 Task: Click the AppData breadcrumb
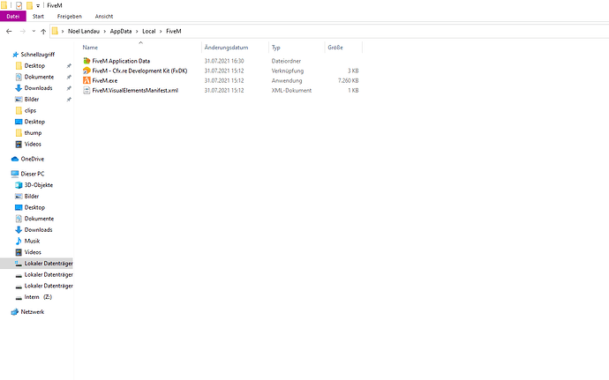click(x=121, y=31)
